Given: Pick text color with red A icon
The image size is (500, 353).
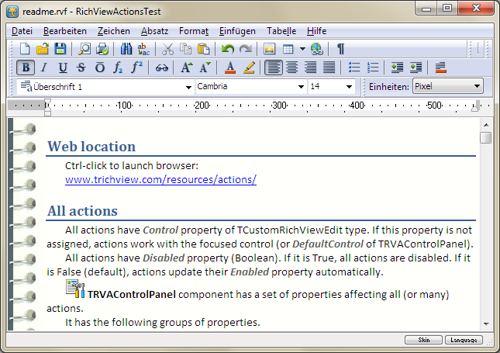Looking at the screenshot, I should 230,67.
